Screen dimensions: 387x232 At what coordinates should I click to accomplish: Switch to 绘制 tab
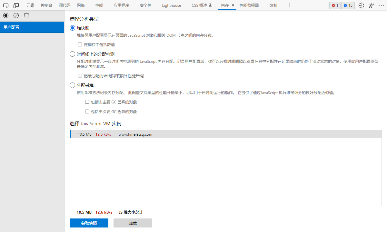click(273, 5)
